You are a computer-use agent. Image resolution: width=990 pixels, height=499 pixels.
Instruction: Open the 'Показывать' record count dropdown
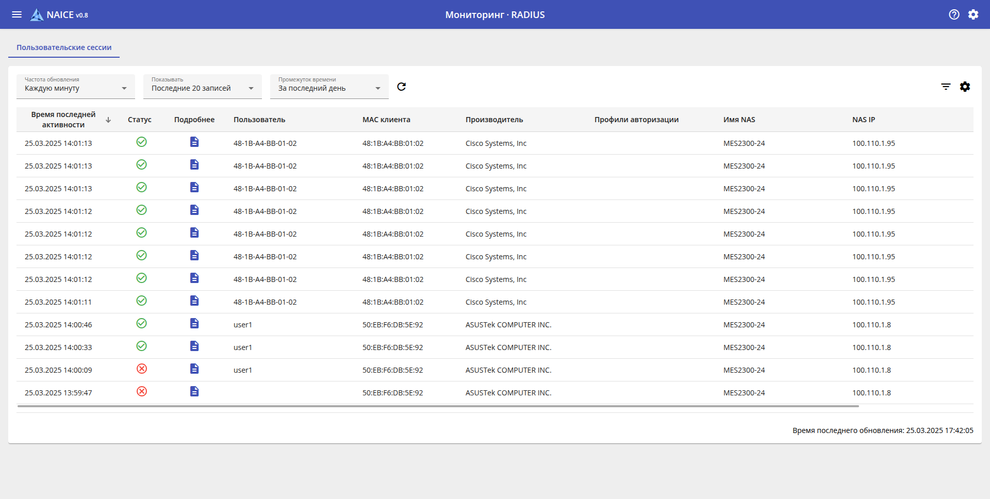point(202,87)
